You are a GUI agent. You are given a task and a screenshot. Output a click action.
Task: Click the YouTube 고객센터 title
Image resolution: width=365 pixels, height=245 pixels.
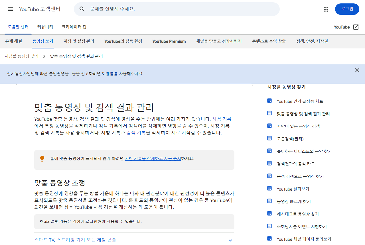click(40, 9)
